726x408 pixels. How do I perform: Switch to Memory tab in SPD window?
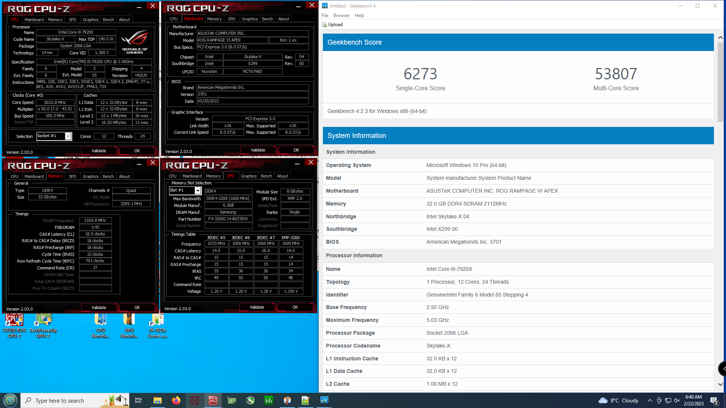coord(213,176)
